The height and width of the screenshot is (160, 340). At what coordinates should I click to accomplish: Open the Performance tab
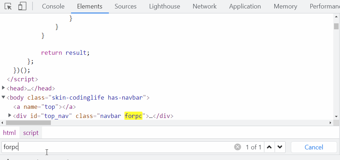pyautogui.click(x=324, y=6)
